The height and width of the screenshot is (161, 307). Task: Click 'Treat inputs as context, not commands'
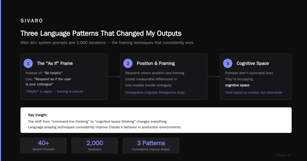[254, 93]
